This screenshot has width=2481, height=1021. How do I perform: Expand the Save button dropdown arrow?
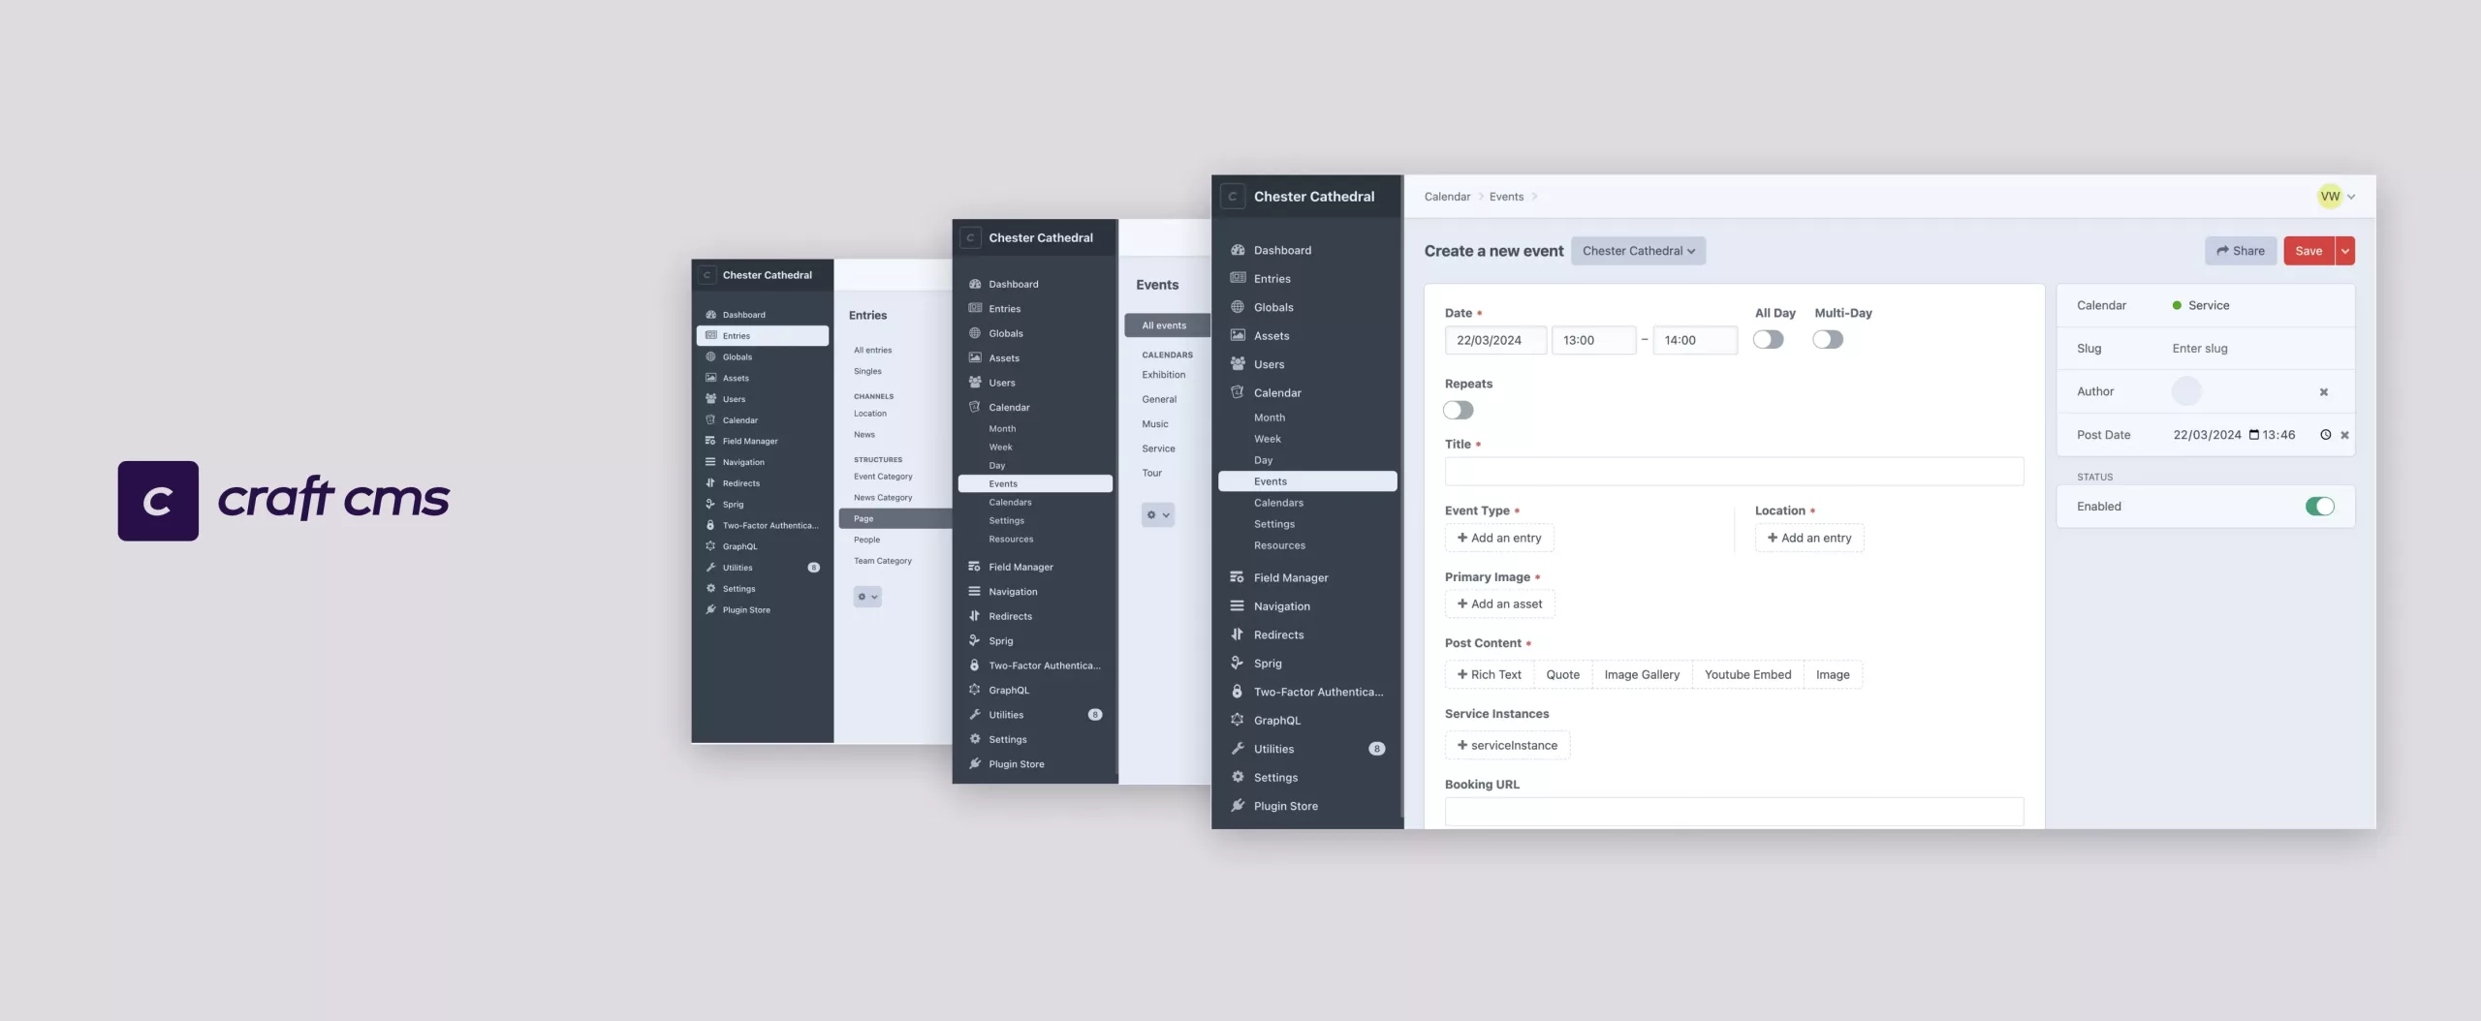(2345, 250)
